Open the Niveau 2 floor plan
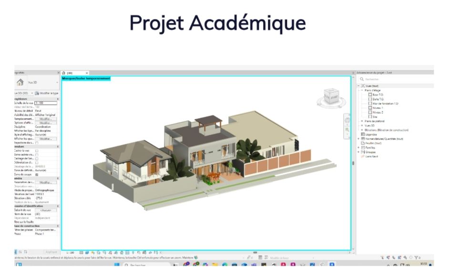This screenshot has width=450, height=270. point(378,112)
